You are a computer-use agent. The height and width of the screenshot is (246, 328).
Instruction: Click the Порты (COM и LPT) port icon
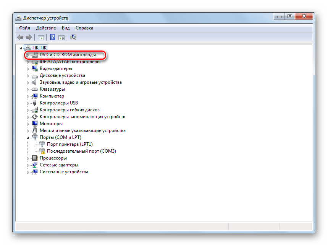pos(34,137)
